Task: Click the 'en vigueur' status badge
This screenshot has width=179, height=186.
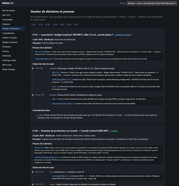Action: (114, 131)
